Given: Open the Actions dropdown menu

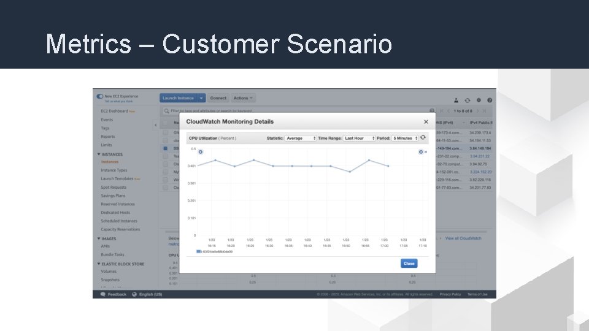Looking at the screenshot, I should tap(243, 98).
